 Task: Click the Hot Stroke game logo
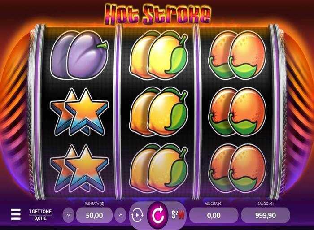pyautogui.click(x=157, y=14)
